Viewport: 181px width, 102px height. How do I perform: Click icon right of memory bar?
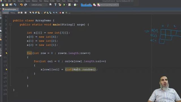[x=94, y=5]
